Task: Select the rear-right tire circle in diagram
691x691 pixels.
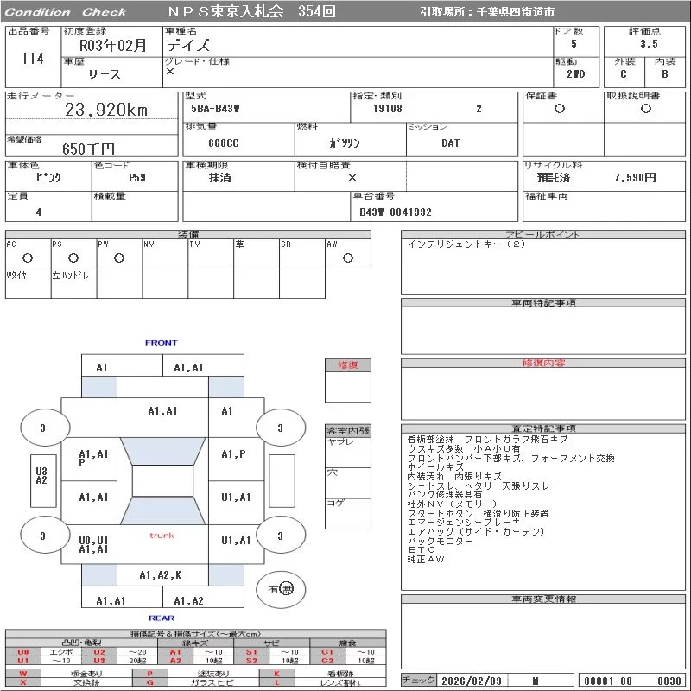Action: pos(280,536)
